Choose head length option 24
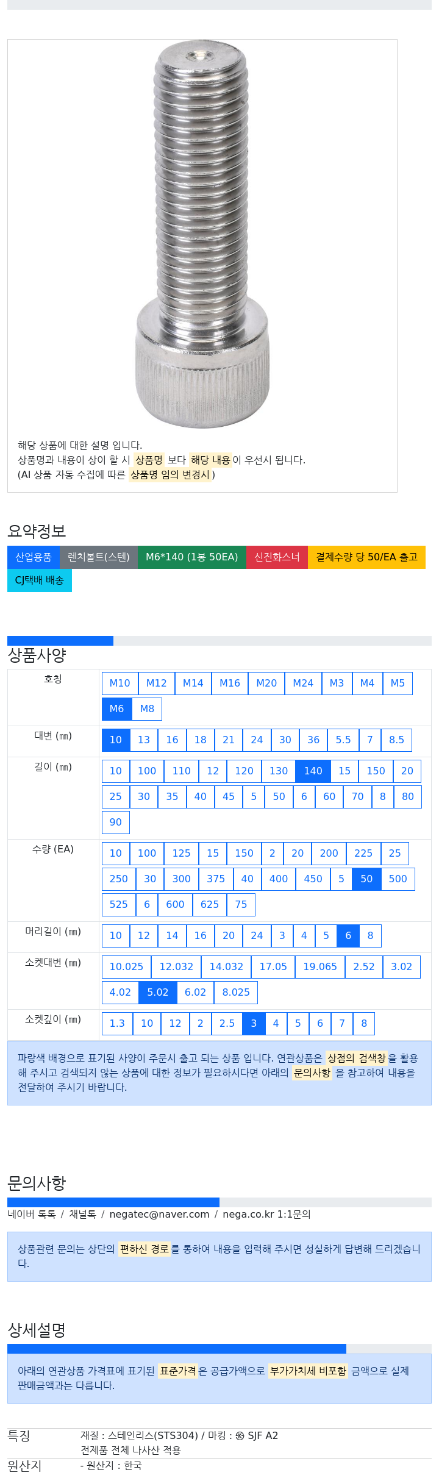The height and width of the screenshot is (1478, 439). coord(257,936)
